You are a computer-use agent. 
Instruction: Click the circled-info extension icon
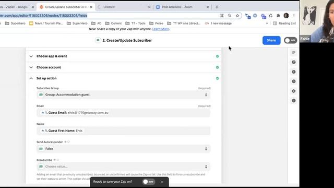(x=255, y=16)
